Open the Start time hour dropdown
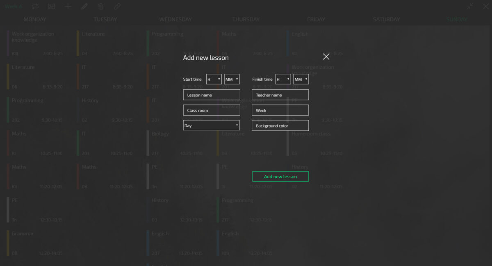492x266 pixels. pos(214,79)
